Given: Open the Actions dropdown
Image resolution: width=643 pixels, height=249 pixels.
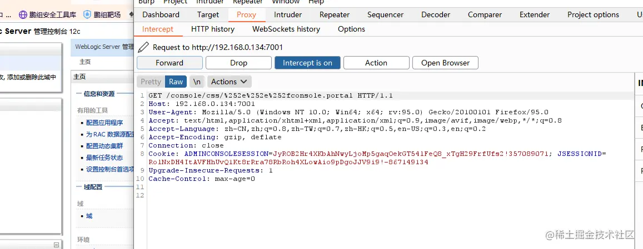Looking at the screenshot, I should coord(229,82).
